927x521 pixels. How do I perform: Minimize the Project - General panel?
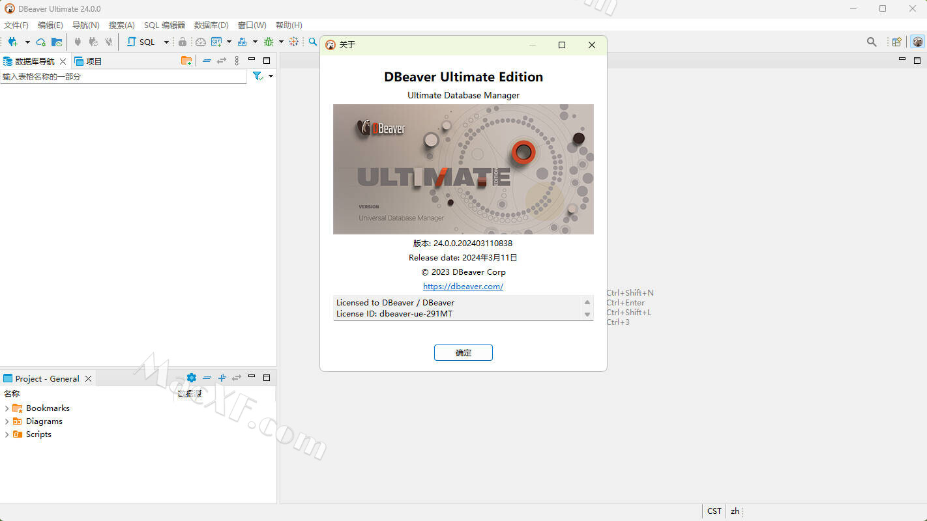[252, 377]
